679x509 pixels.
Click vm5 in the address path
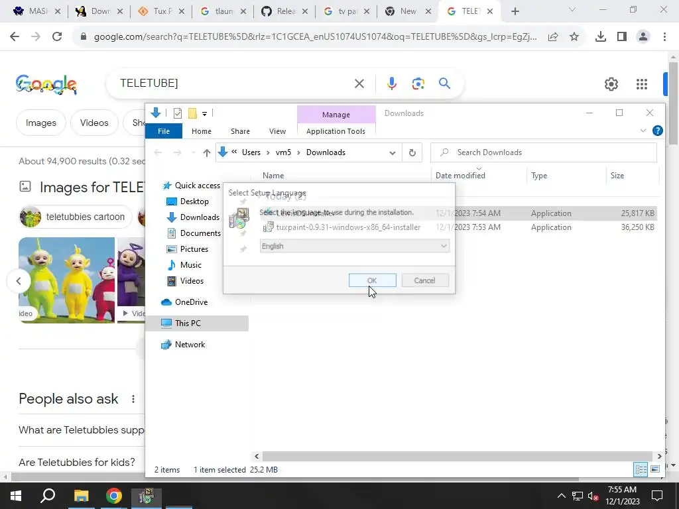coord(283,152)
